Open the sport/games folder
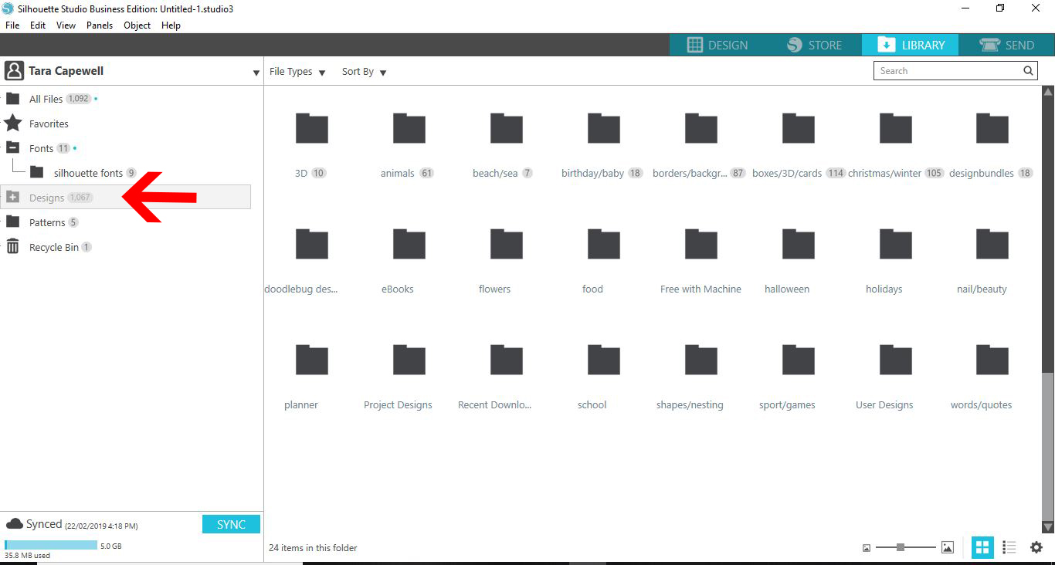This screenshot has height=565, width=1055. tap(799, 360)
